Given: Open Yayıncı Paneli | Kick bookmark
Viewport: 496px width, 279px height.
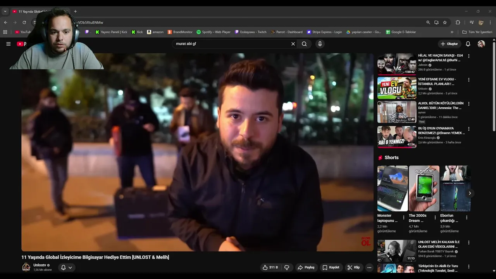Looking at the screenshot, I should [111, 32].
